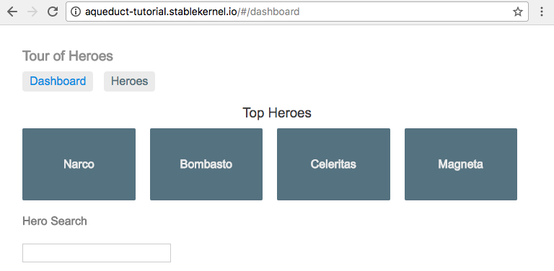The width and height of the screenshot is (554, 271).
Task: Click the Top Heroes heading
Action: tap(277, 113)
